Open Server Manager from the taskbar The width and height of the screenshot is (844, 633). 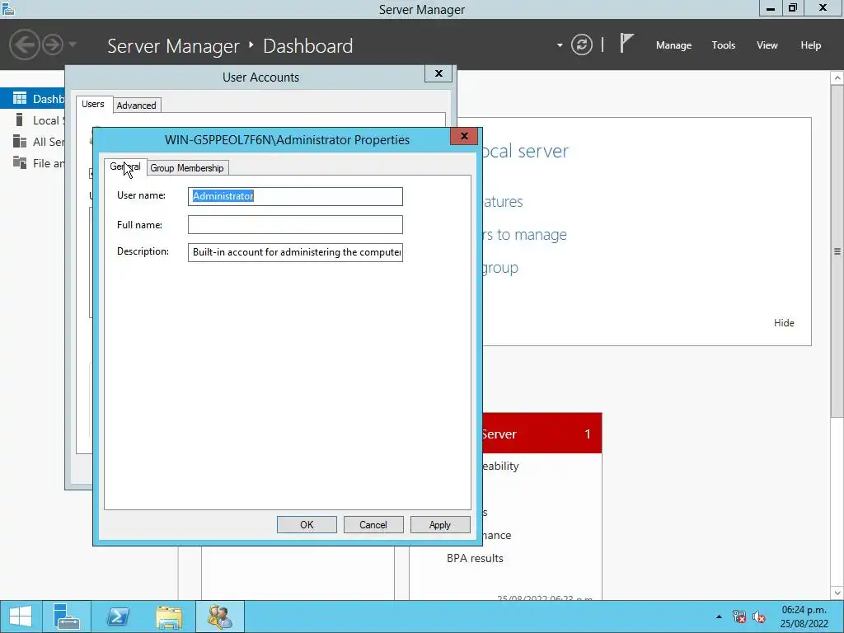pos(67,617)
